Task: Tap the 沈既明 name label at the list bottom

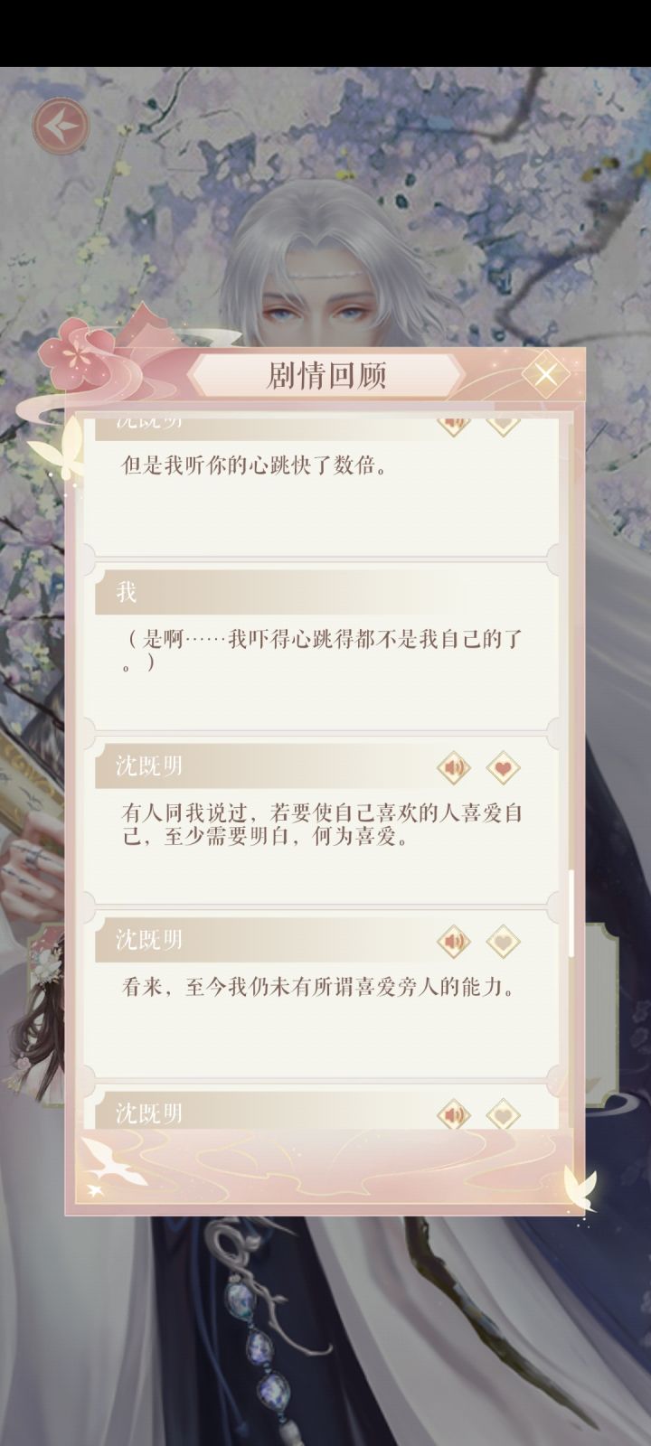Action: (149, 1113)
